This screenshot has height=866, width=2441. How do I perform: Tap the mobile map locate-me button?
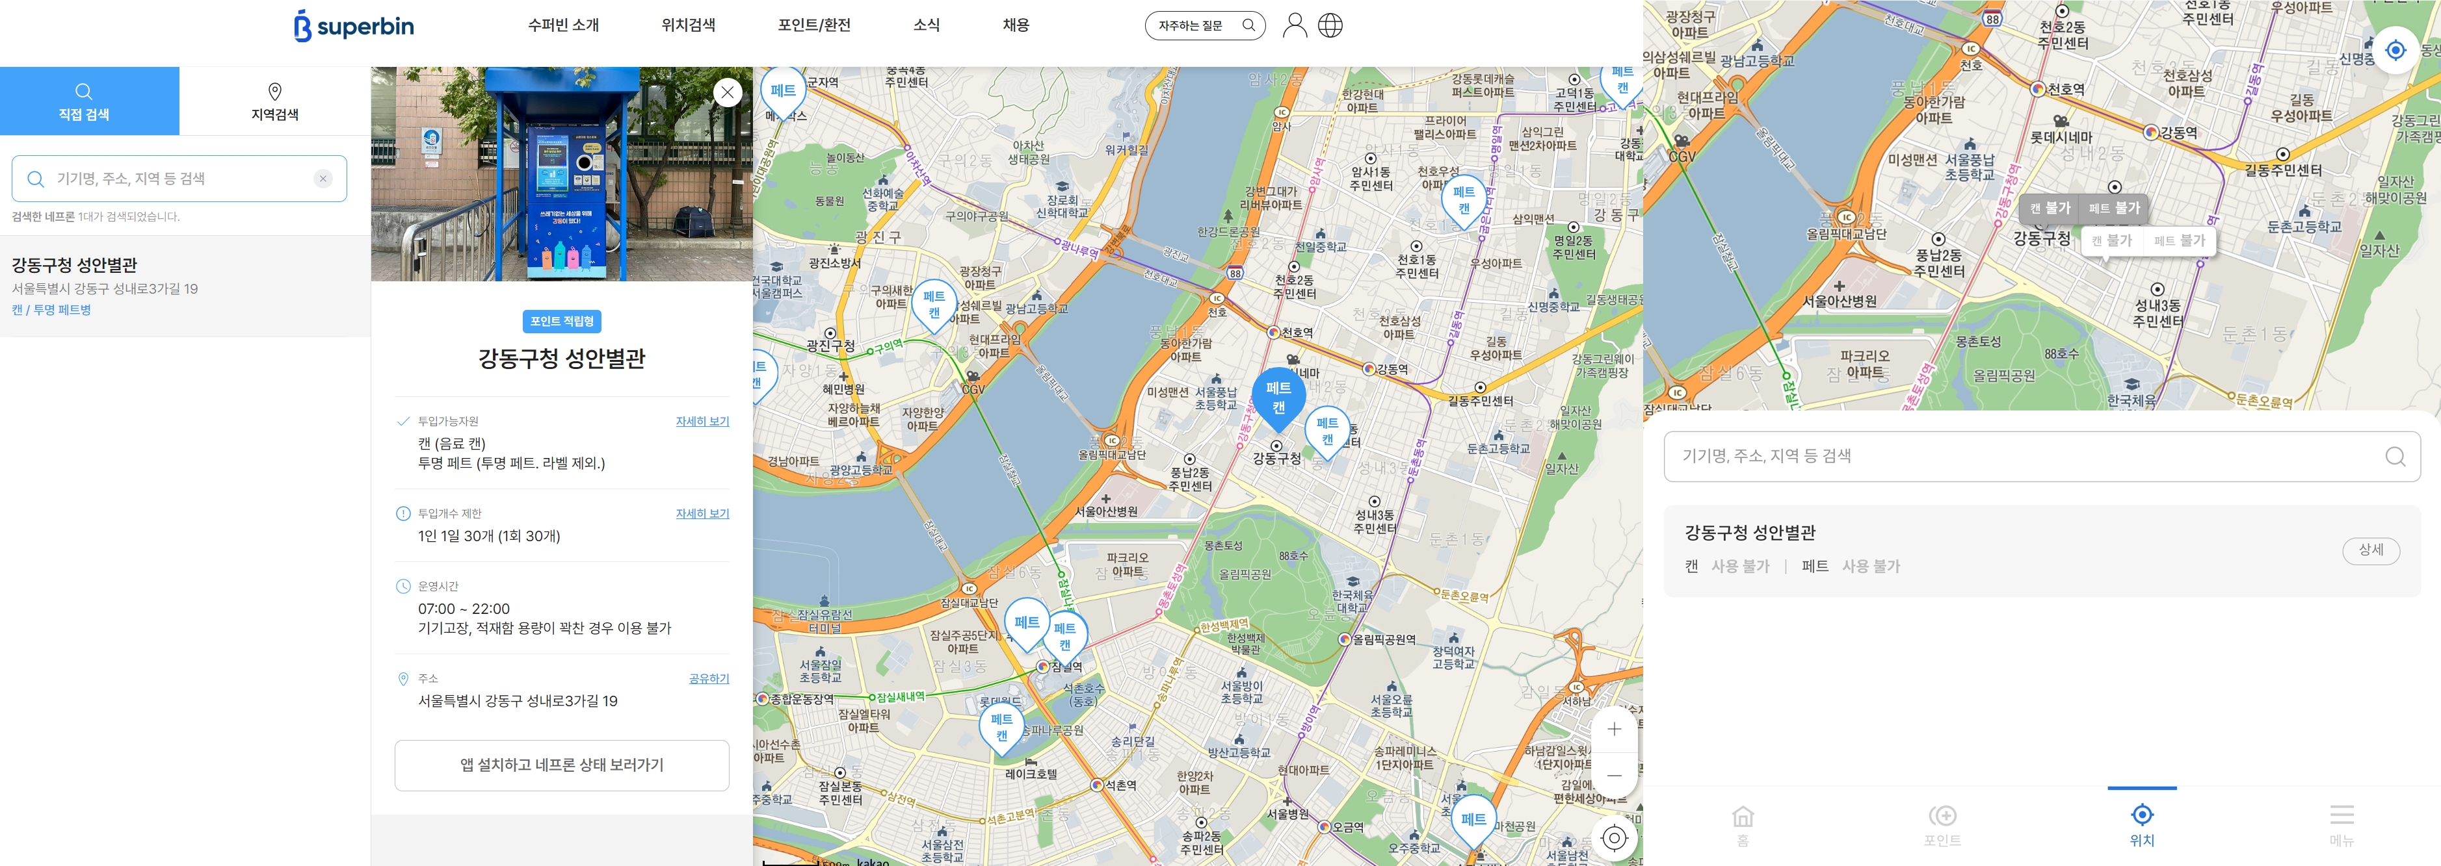tap(2395, 50)
